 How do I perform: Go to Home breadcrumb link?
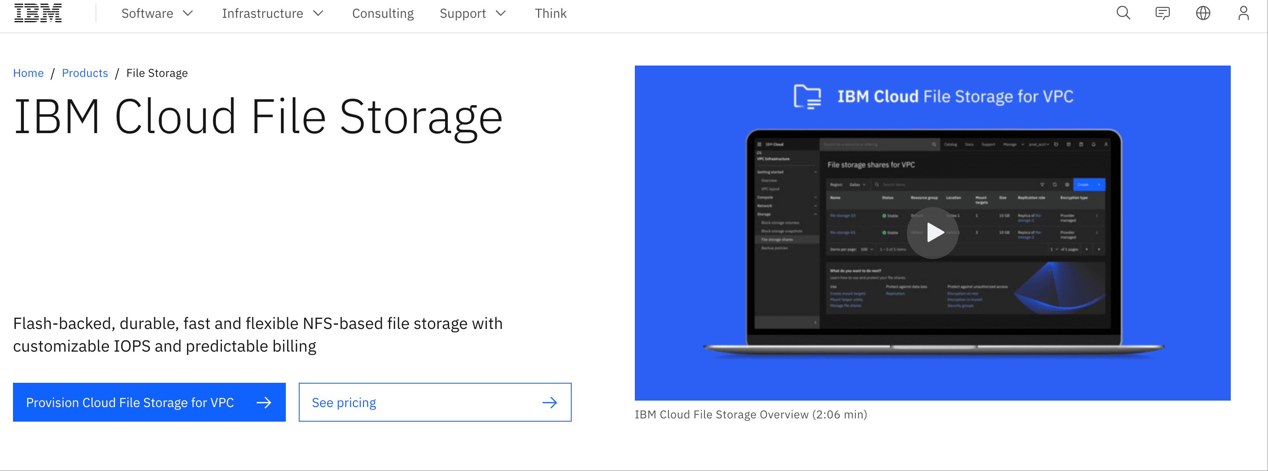[x=28, y=73]
